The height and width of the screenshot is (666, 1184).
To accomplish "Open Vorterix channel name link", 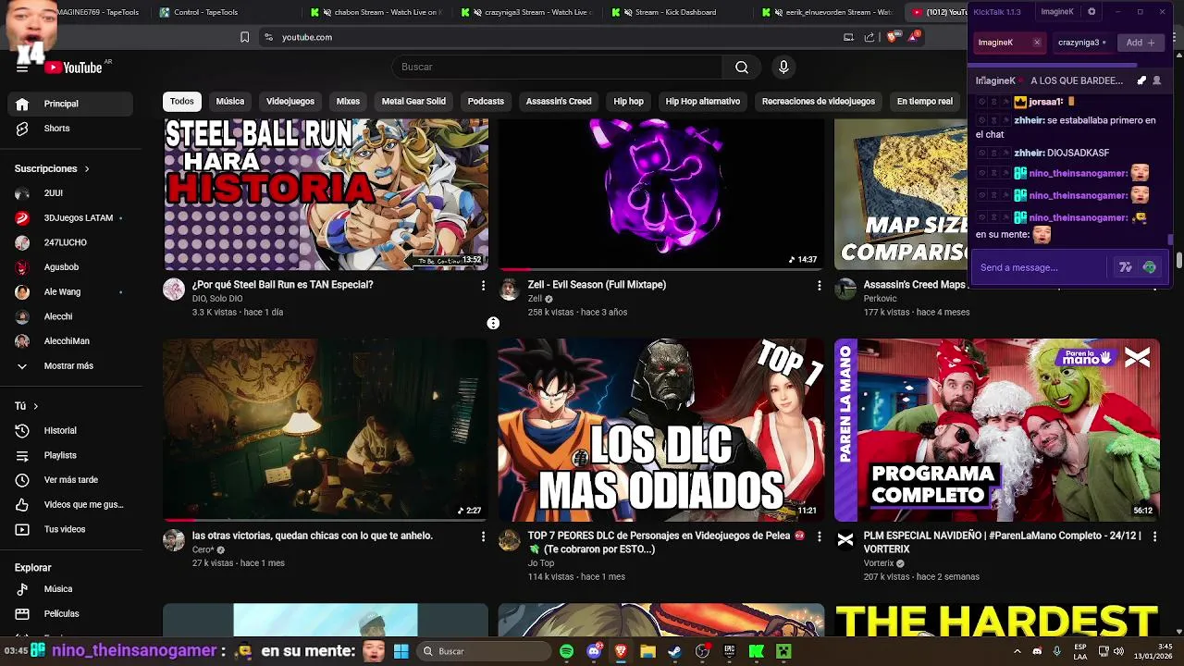I will point(879,563).
